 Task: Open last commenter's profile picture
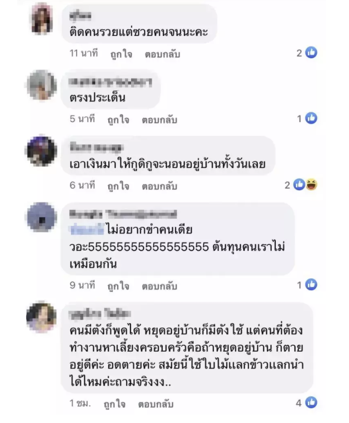pos(42,317)
